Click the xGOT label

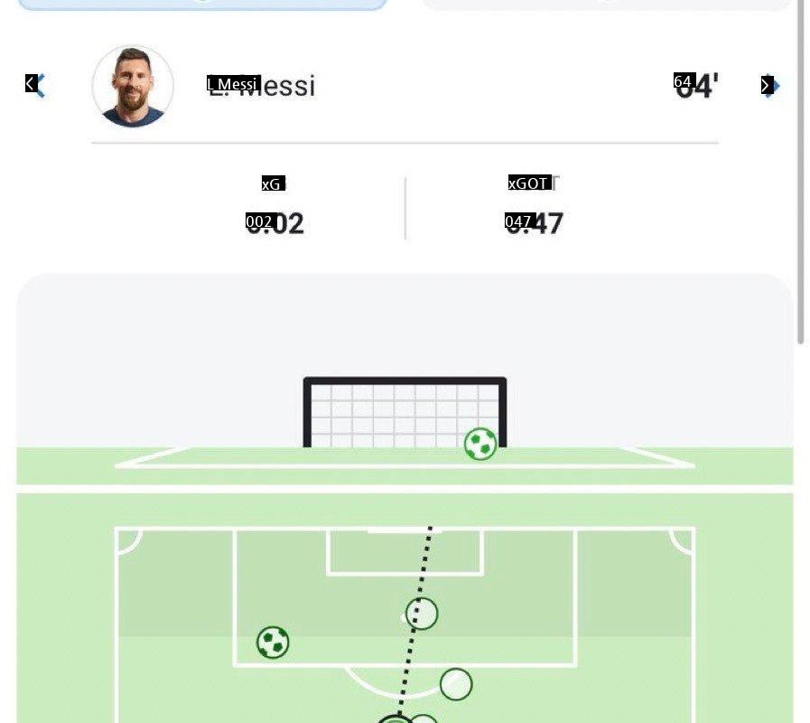pos(534,183)
